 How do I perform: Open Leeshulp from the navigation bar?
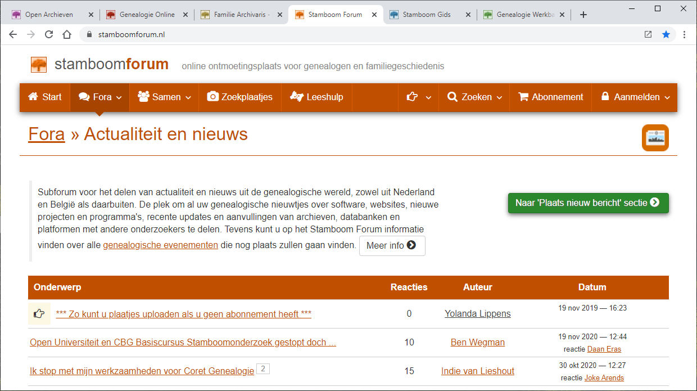(x=316, y=97)
